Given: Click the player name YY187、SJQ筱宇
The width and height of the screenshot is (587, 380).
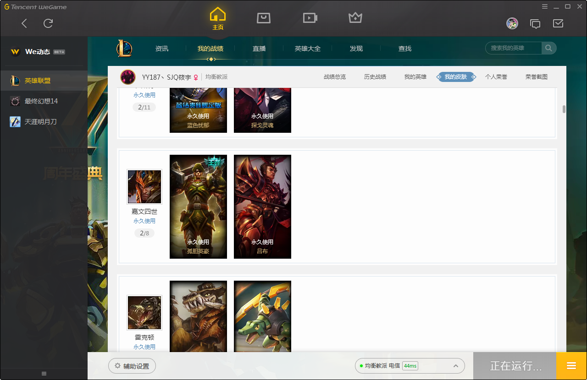Looking at the screenshot, I should tap(166, 77).
